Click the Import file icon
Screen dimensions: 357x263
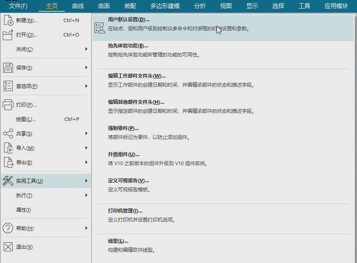pos(8,148)
